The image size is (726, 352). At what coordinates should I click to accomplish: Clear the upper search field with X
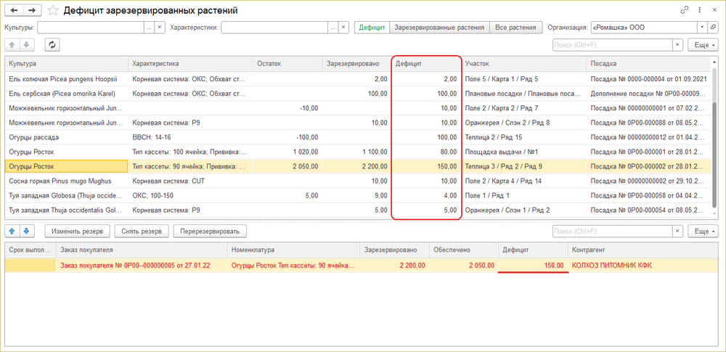678,45
